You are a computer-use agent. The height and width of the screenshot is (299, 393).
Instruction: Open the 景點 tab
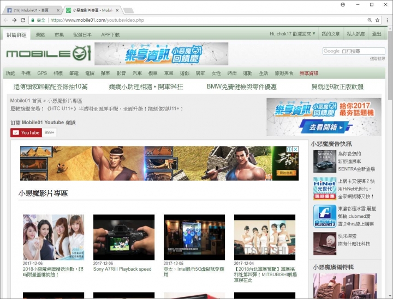[40, 35]
